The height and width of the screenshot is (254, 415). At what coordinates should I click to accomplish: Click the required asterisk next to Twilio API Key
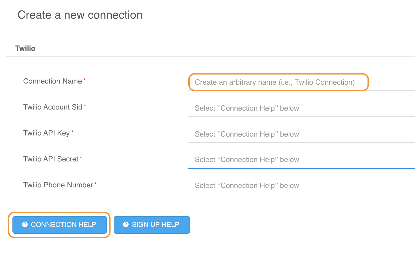pyautogui.click(x=72, y=132)
